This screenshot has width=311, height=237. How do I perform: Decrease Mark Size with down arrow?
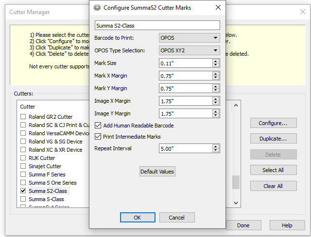click(215, 65)
